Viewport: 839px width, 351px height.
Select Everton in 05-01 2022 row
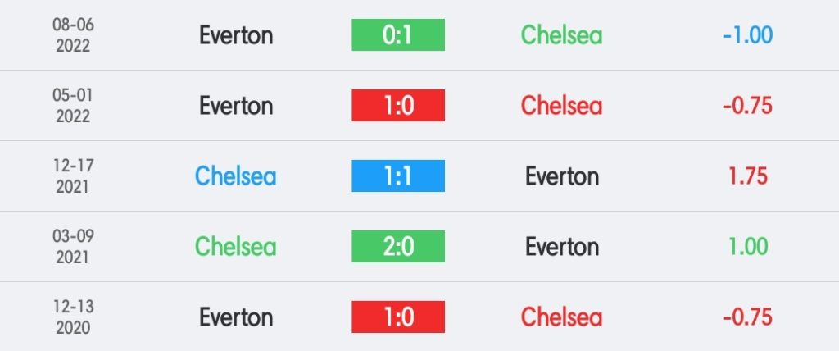[236, 106]
